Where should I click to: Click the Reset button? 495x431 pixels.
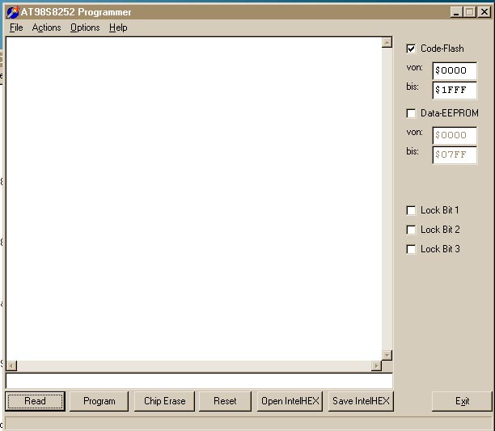(x=225, y=401)
